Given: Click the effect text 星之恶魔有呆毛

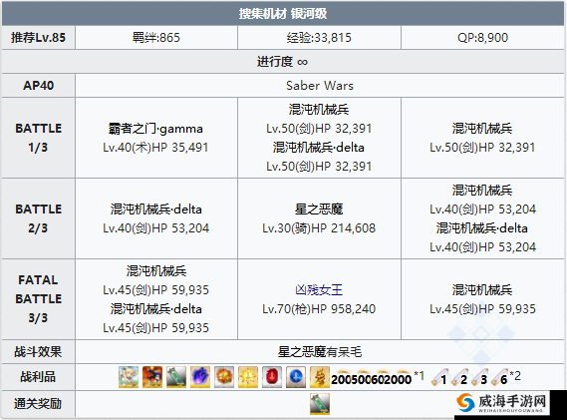Looking at the screenshot, I should click(x=320, y=351).
